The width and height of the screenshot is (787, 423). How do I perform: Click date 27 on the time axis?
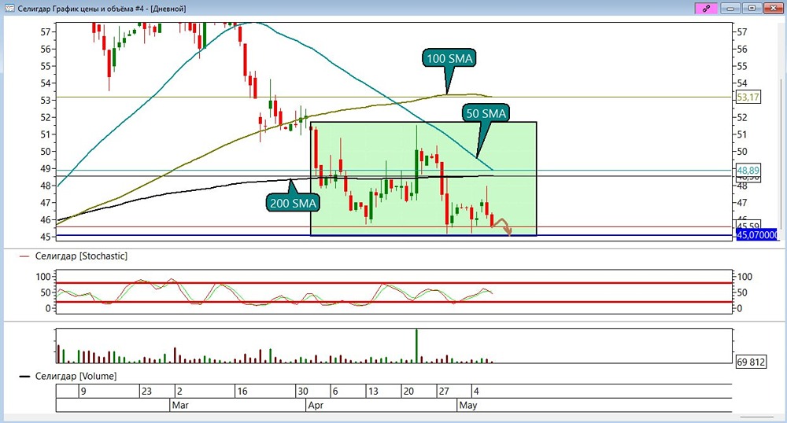(444, 391)
